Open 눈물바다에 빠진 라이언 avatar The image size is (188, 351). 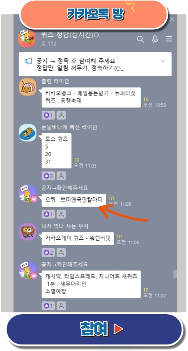[27, 133]
